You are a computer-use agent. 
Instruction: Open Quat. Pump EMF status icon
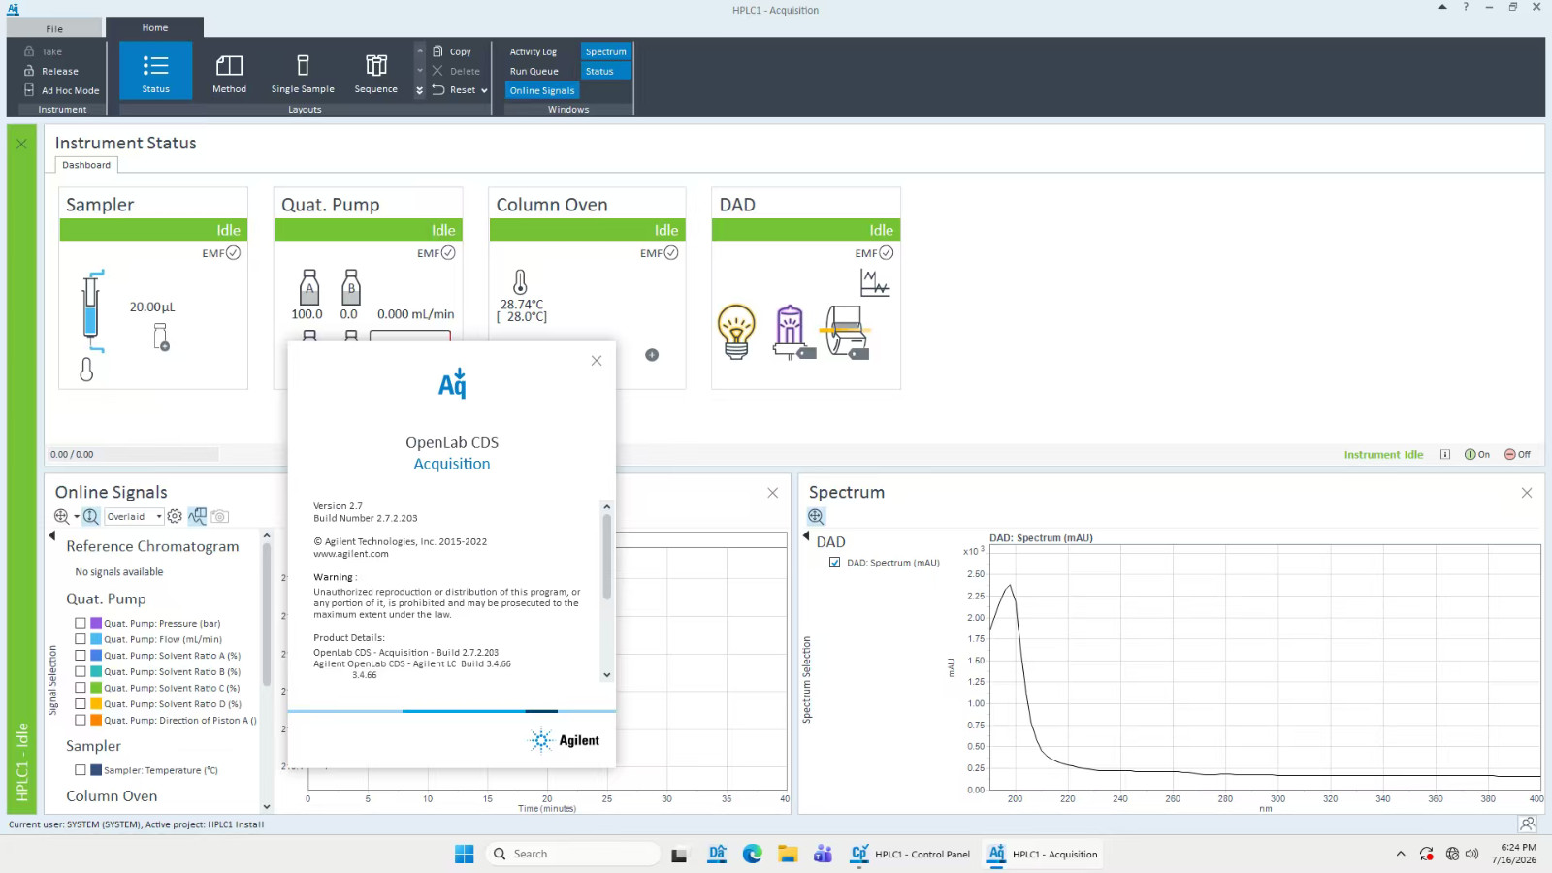coord(448,253)
